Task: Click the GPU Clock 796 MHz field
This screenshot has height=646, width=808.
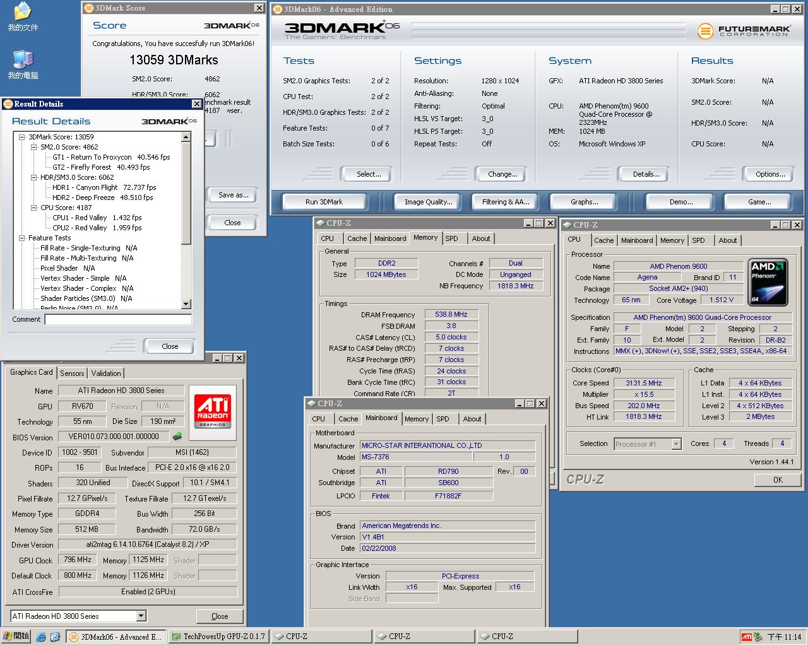Action: [x=78, y=560]
